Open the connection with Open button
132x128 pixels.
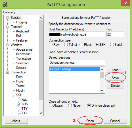click(90, 121)
